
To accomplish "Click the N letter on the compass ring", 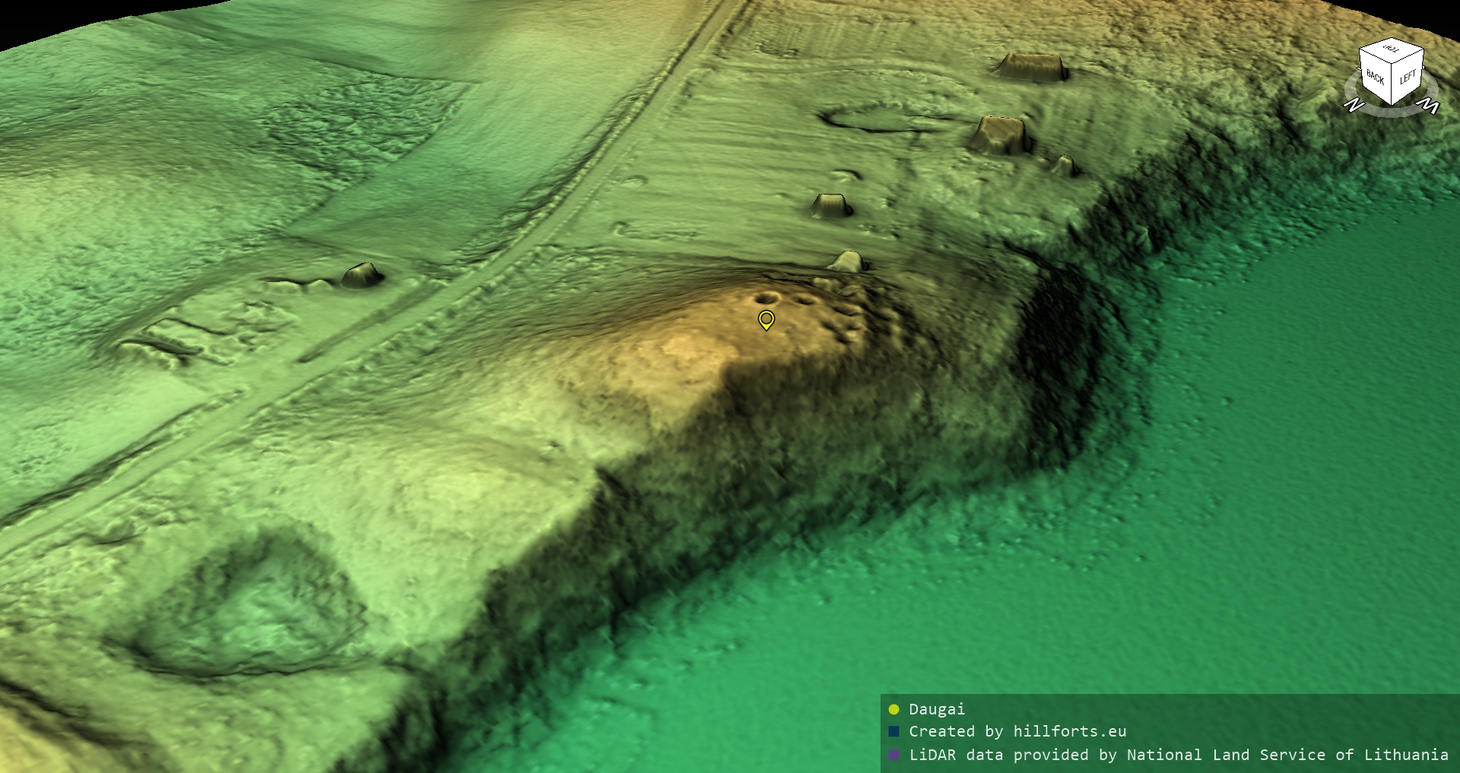I will coord(1353,105).
